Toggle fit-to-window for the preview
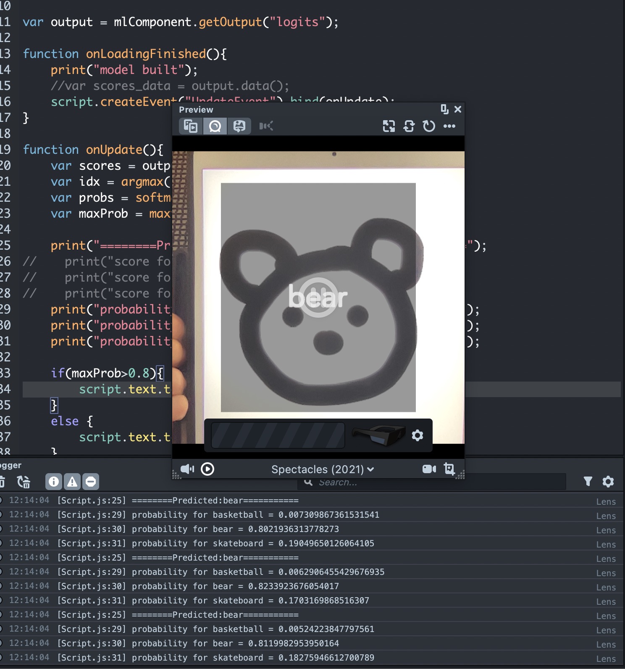The image size is (625, 669). (389, 126)
